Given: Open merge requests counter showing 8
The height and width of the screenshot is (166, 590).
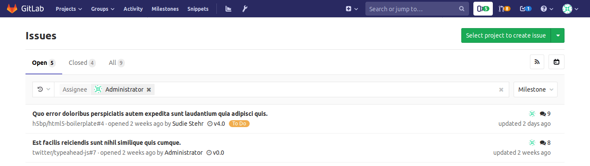Looking at the screenshot, I should pos(504,9).
